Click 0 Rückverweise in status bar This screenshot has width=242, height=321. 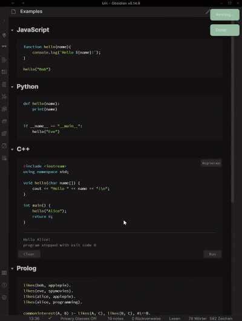146,319
